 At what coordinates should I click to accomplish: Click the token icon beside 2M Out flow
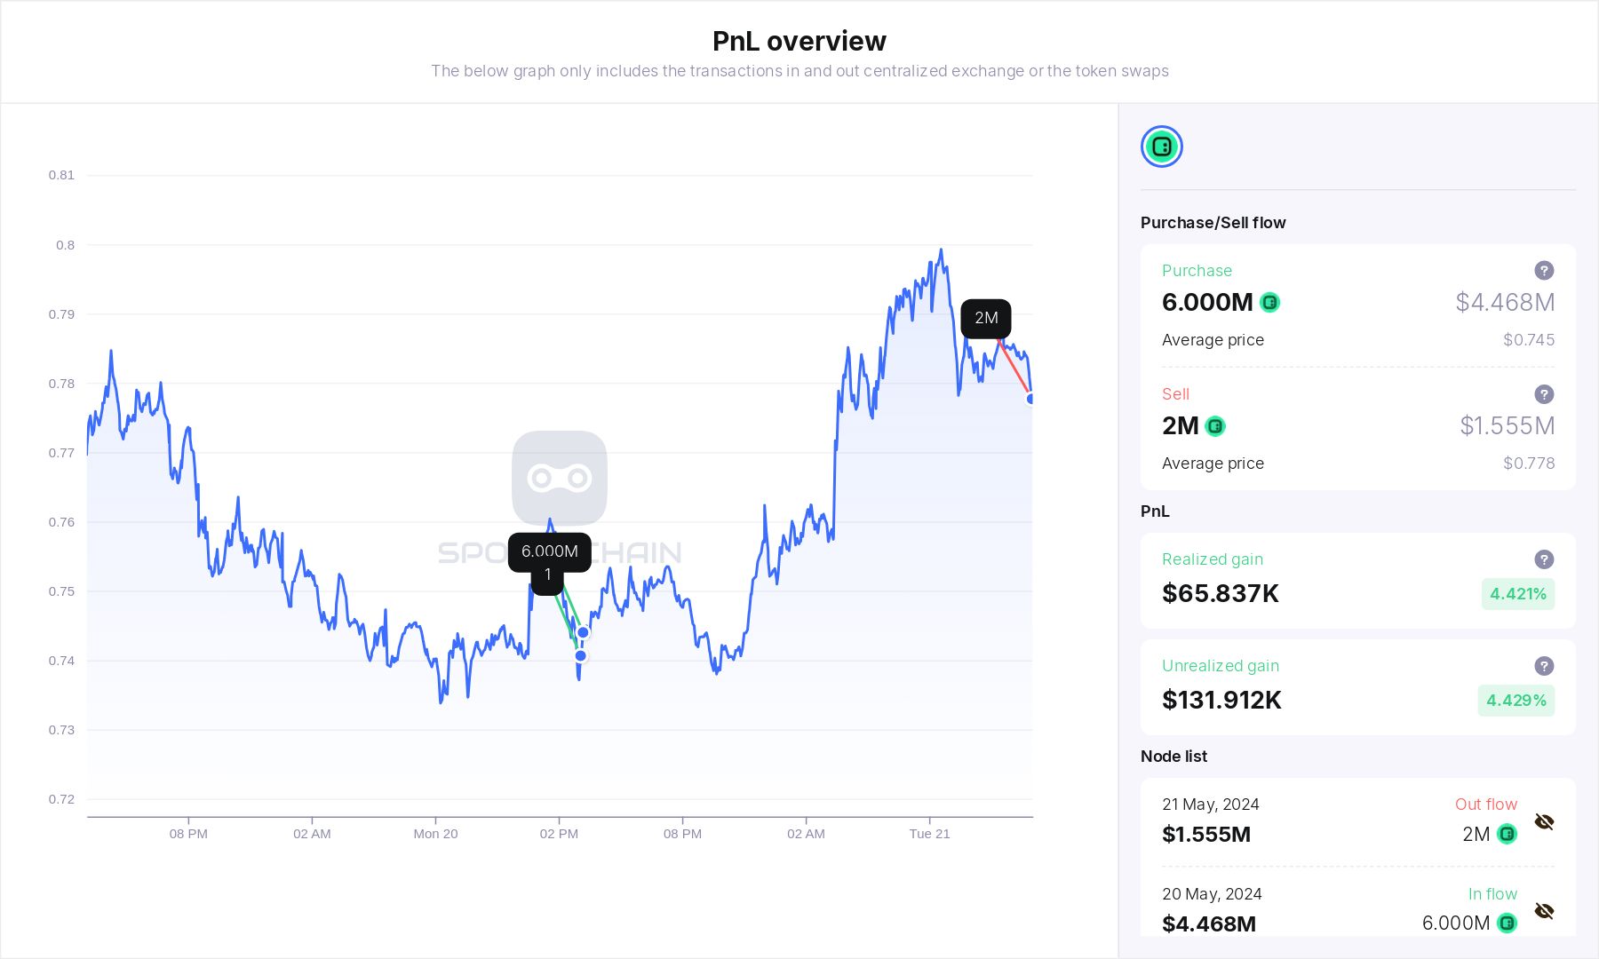click(x=1508, y=834)
